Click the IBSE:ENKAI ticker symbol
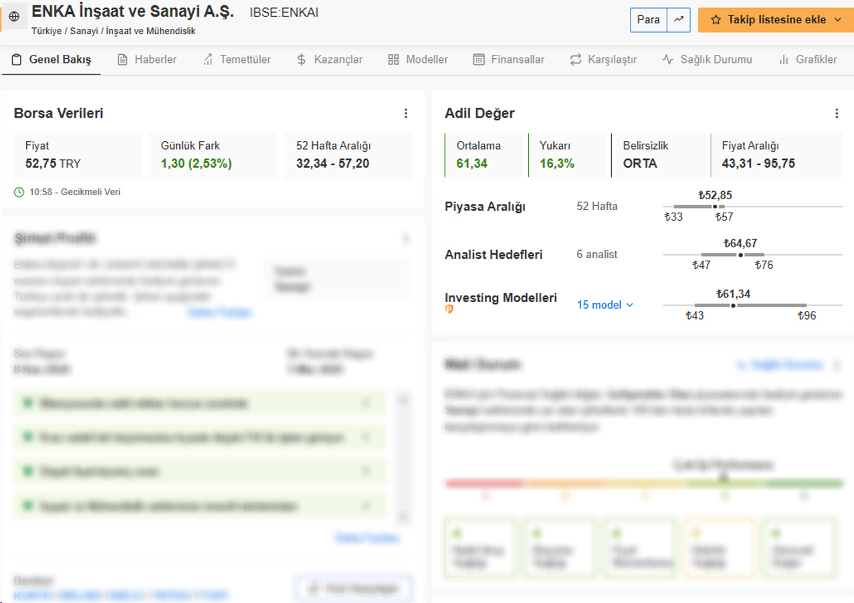 284,12
